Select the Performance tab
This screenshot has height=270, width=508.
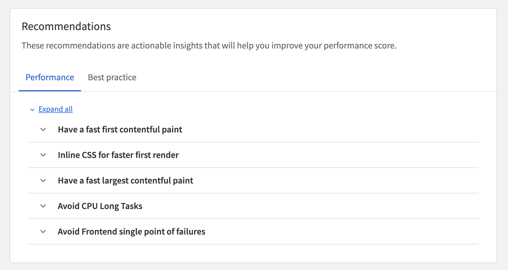point(50,77)
